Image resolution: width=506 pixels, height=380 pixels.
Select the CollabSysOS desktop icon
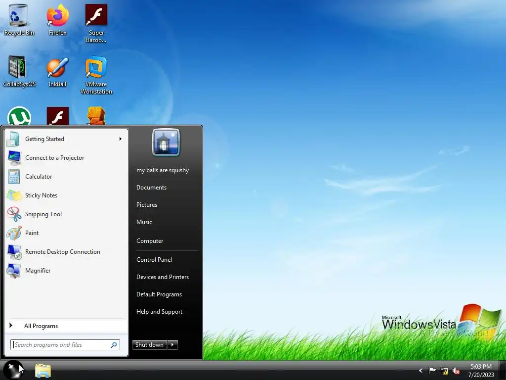point(19,71)
